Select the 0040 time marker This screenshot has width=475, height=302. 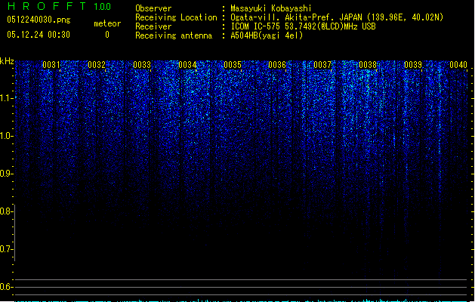(458, 65)
